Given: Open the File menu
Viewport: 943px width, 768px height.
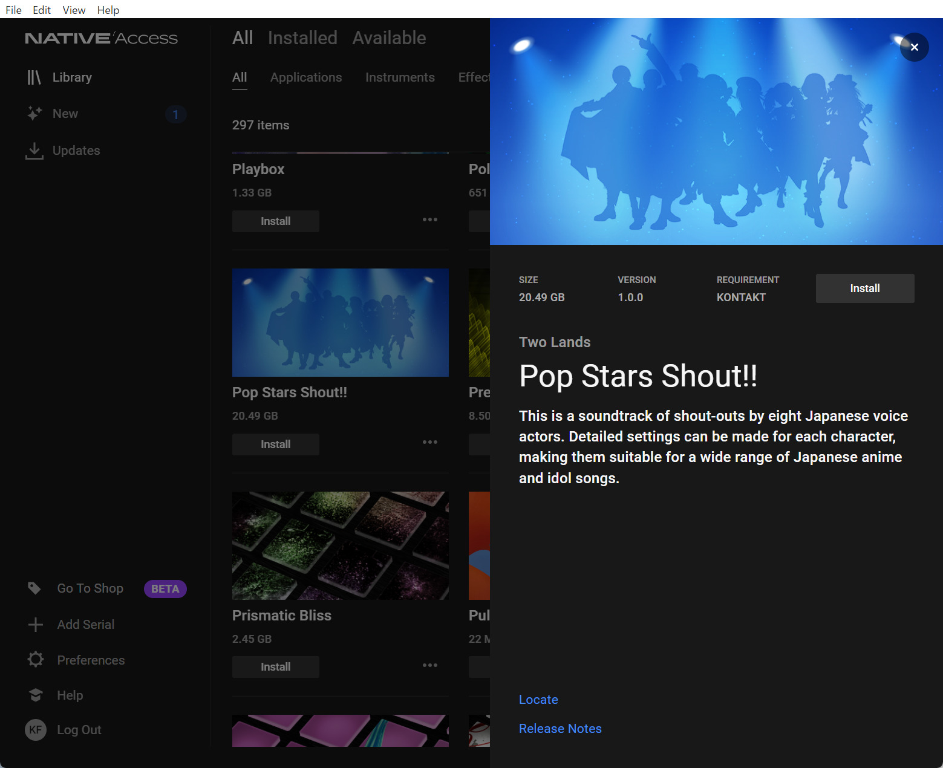Looking at the screenshot, I should 13,10.
